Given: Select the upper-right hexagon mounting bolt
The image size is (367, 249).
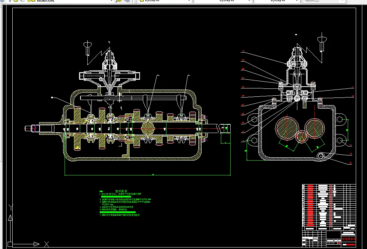Looking at the screenshot, I should (339, 119).
